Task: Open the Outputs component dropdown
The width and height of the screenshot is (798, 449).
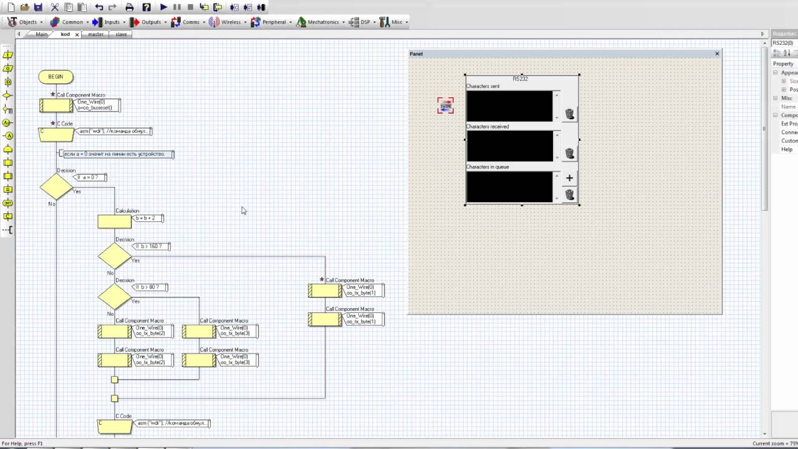Action: click(148, 22)
